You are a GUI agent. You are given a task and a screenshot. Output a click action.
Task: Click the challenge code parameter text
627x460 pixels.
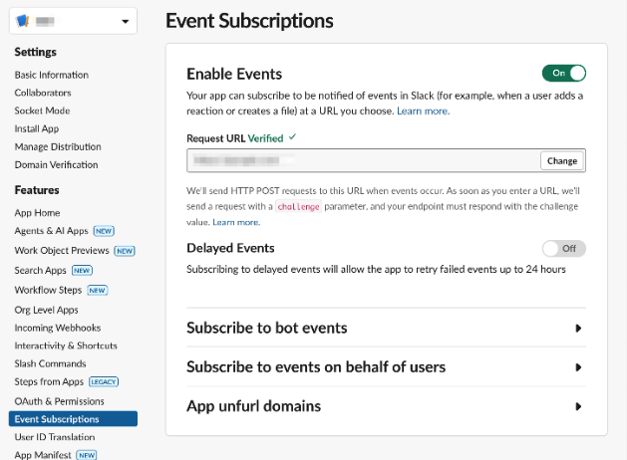[x=299, y=206]
